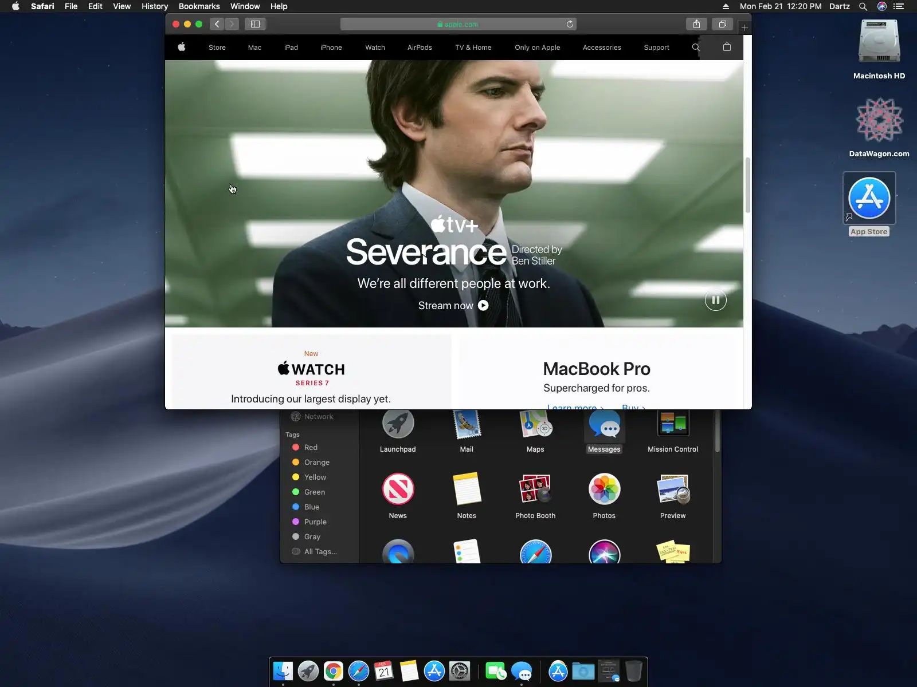The image size is (917, 687).
Task: Open System Preferences from the Dock
Action: click(x=460, y=671)
